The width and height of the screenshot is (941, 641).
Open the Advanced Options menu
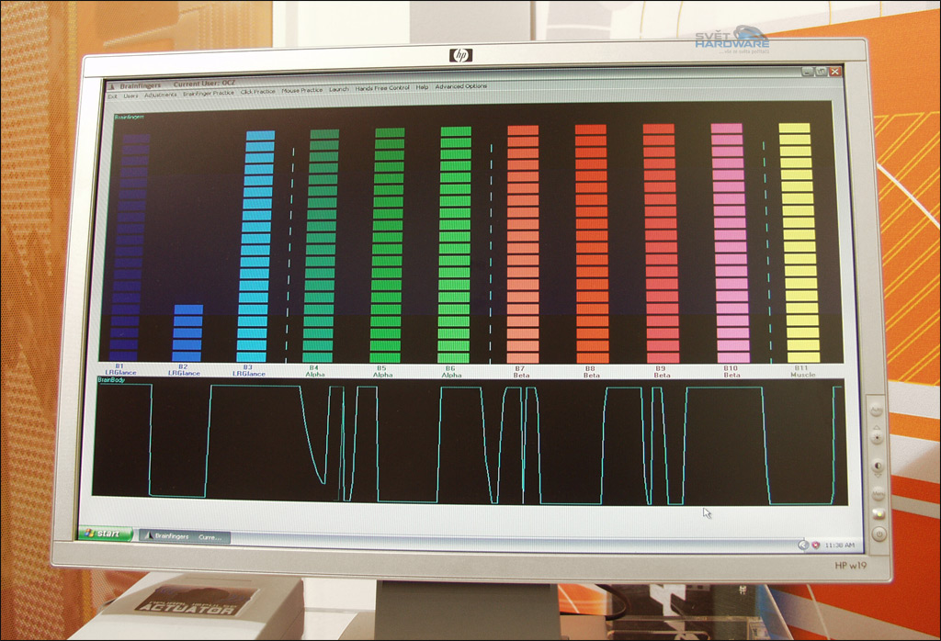pos(461,86)
